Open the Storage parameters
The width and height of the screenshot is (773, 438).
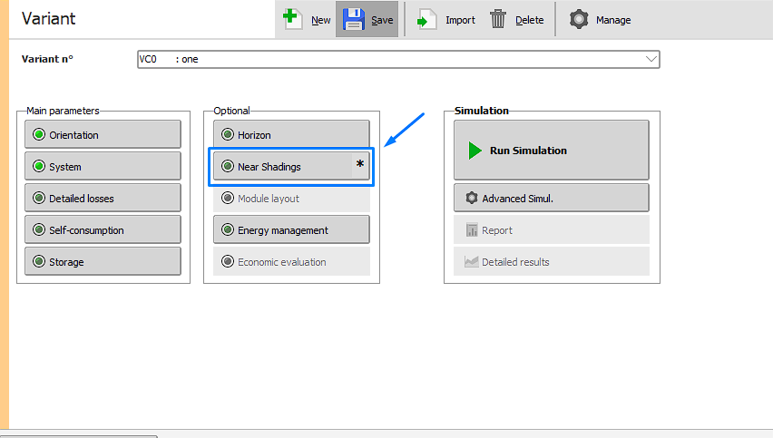[x=103, y=262]
